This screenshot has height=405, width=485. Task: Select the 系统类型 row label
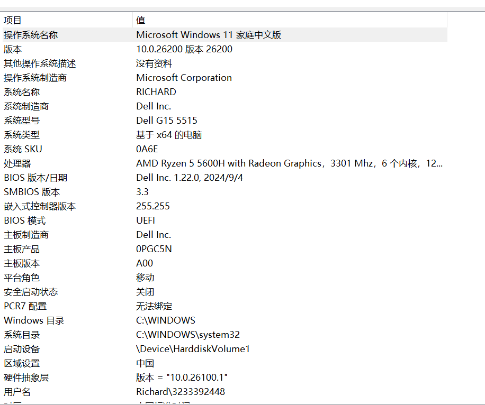point(22,135)
